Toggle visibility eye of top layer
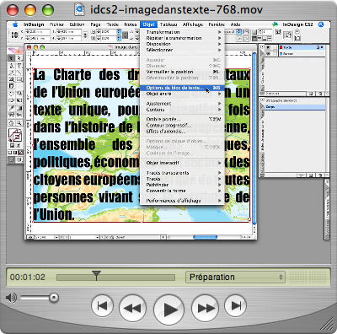The image size is (337, 334). tap(268, 47)
